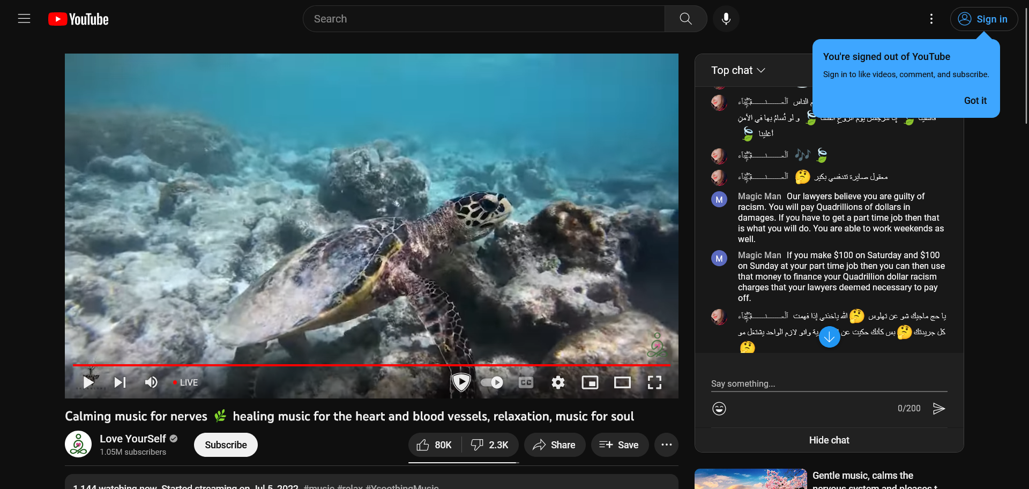Image resolution: width=1029 pixels, height=489 pixels.
Task: Open Love YourSelf channel avatar
Action: coord(78,444)
